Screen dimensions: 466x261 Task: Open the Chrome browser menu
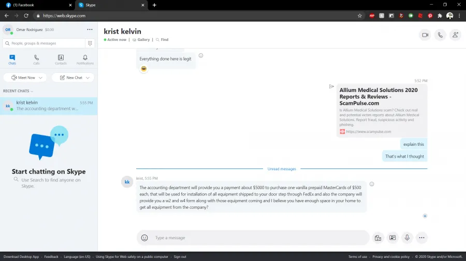coord(459,16)
